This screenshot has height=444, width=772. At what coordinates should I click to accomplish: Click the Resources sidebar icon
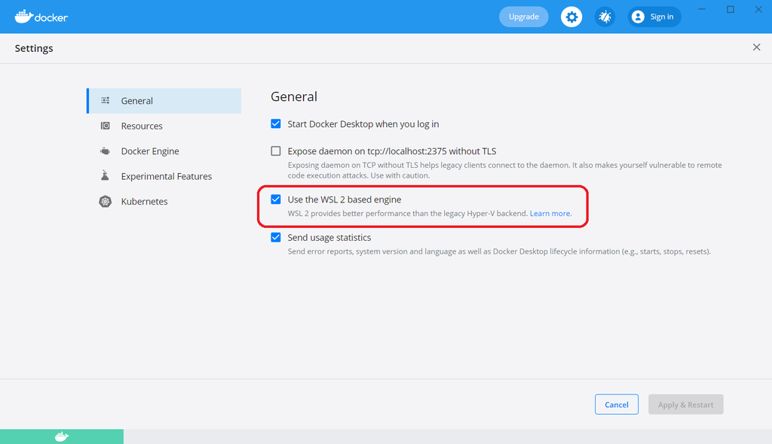[106, 126]
